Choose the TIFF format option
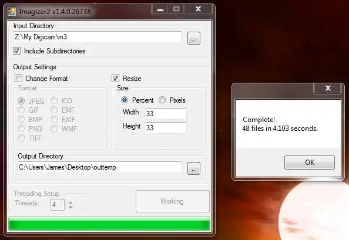 point(21,138)
